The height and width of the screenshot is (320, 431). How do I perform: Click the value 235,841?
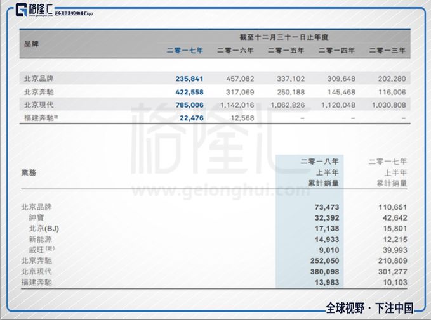[x=189, y=79]
